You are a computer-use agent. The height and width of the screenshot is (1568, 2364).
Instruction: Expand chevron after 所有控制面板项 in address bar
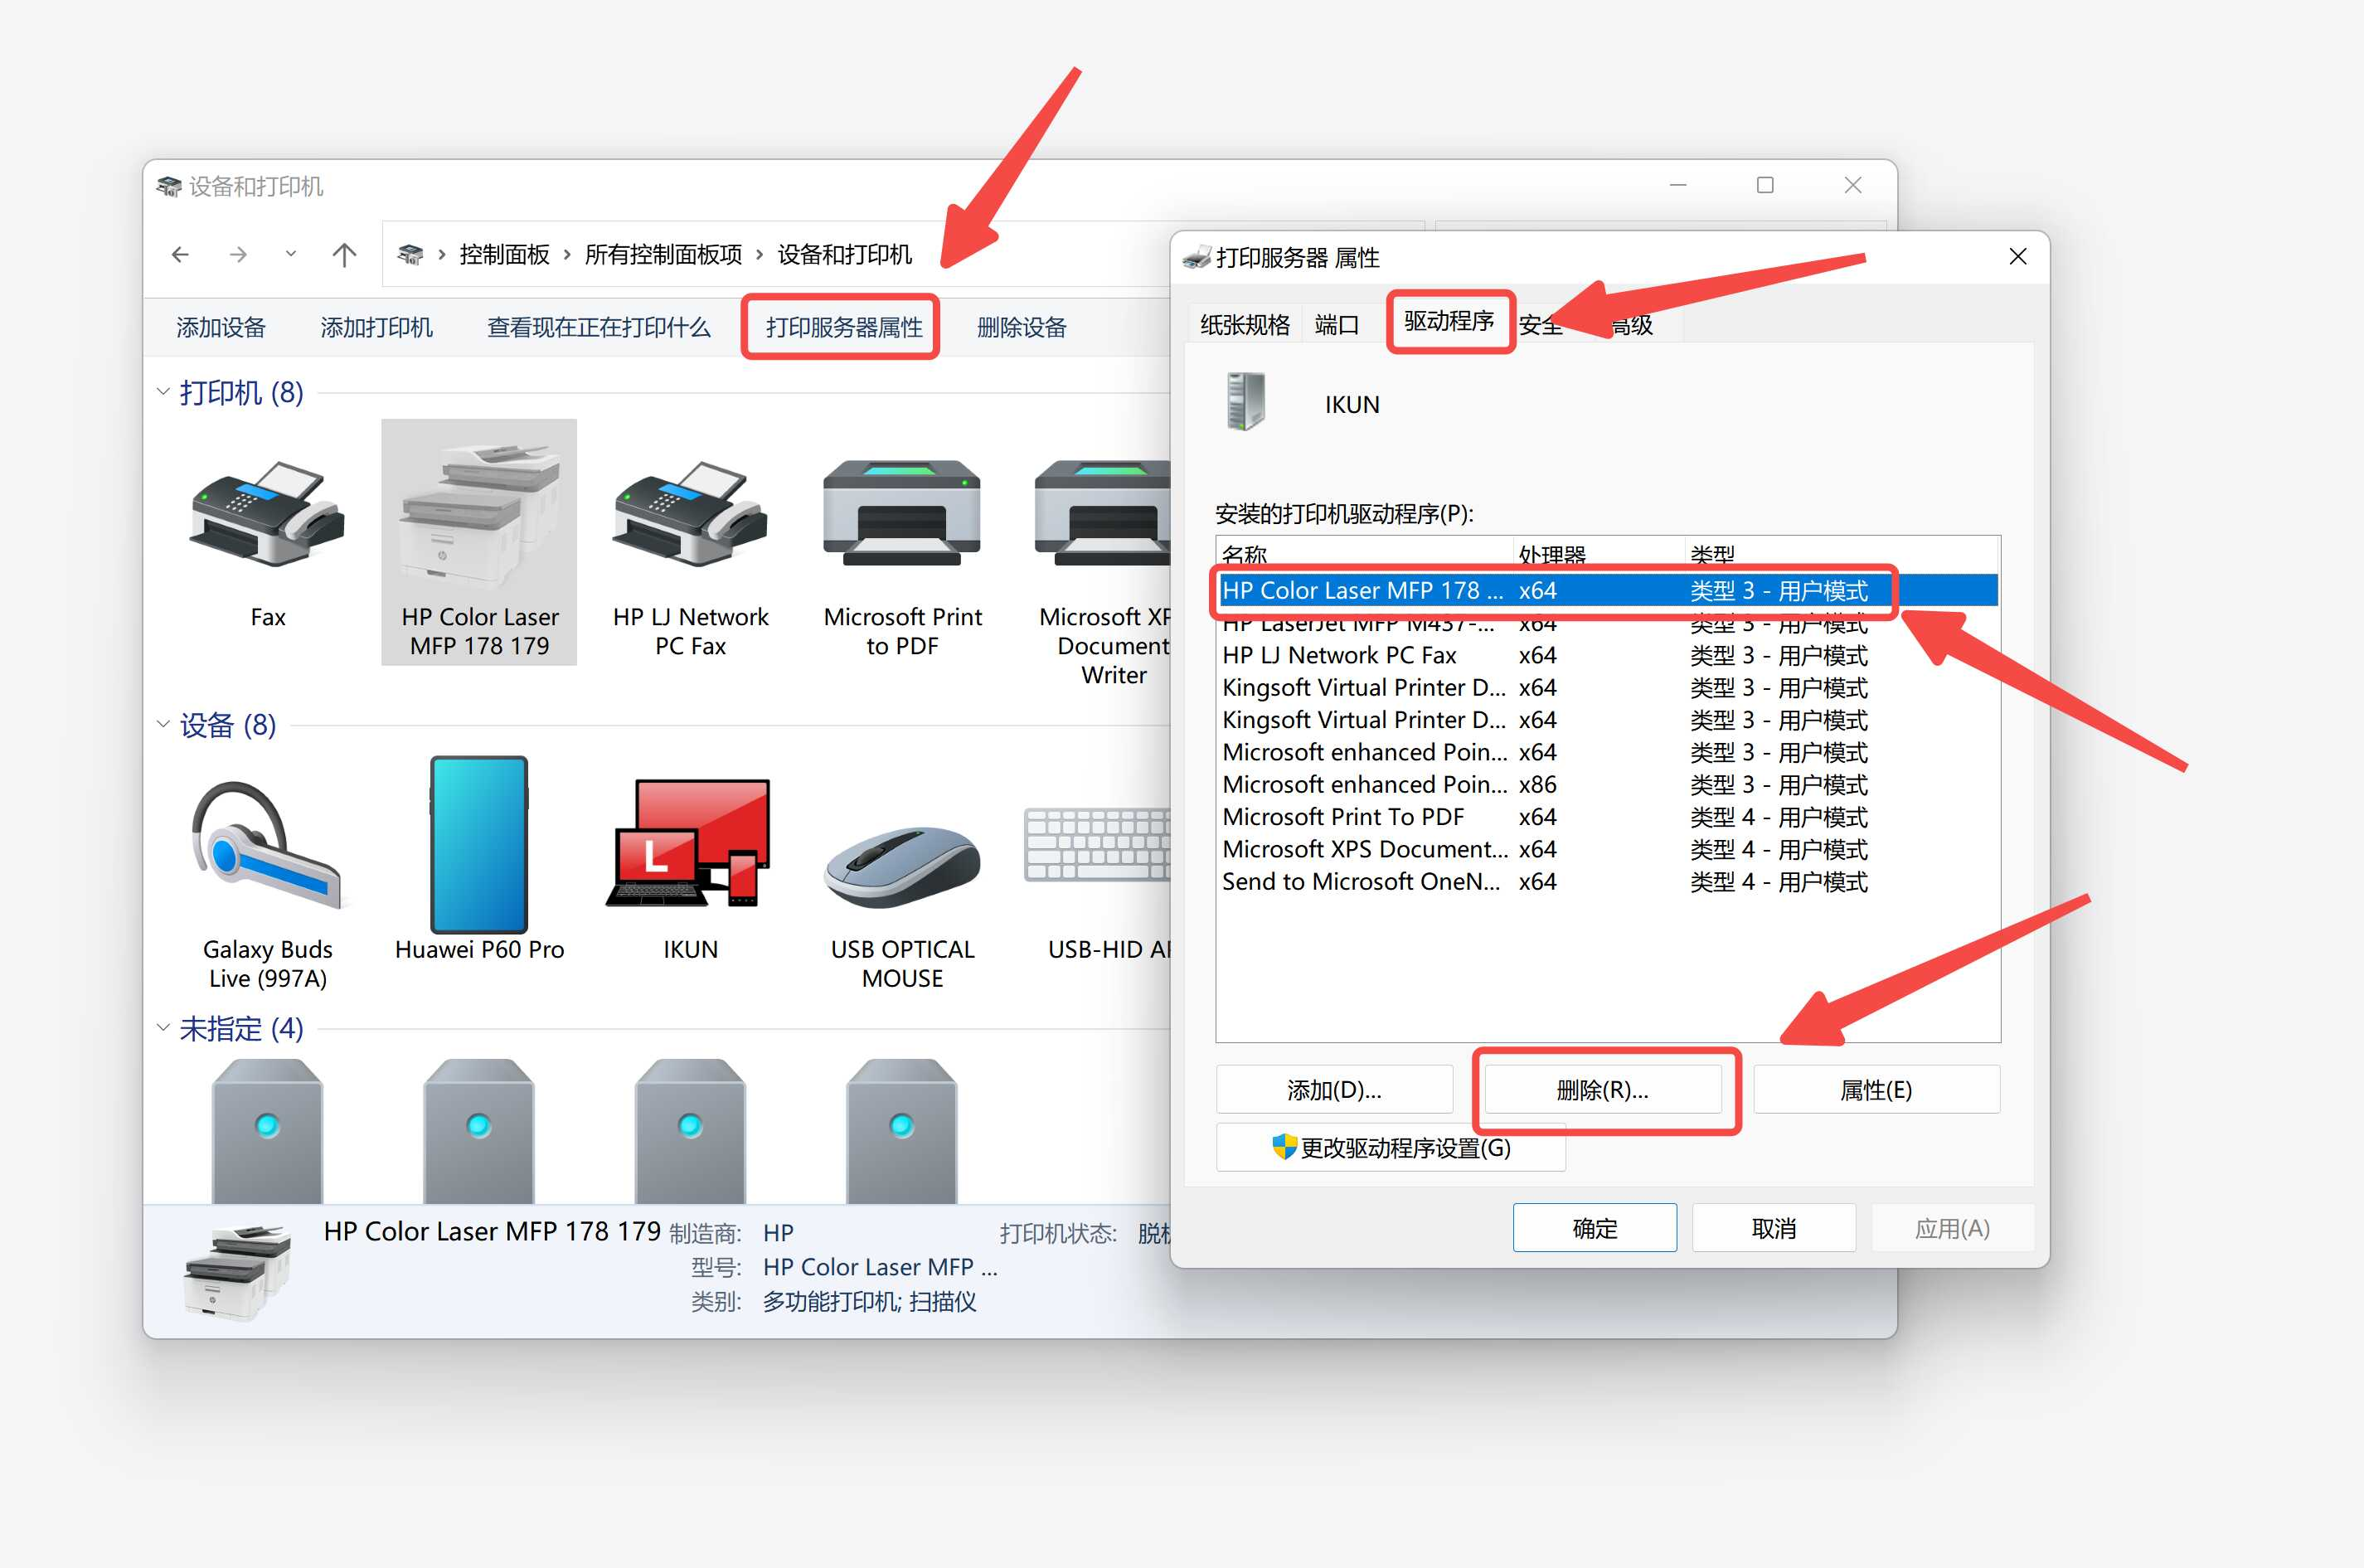(760, 255)
